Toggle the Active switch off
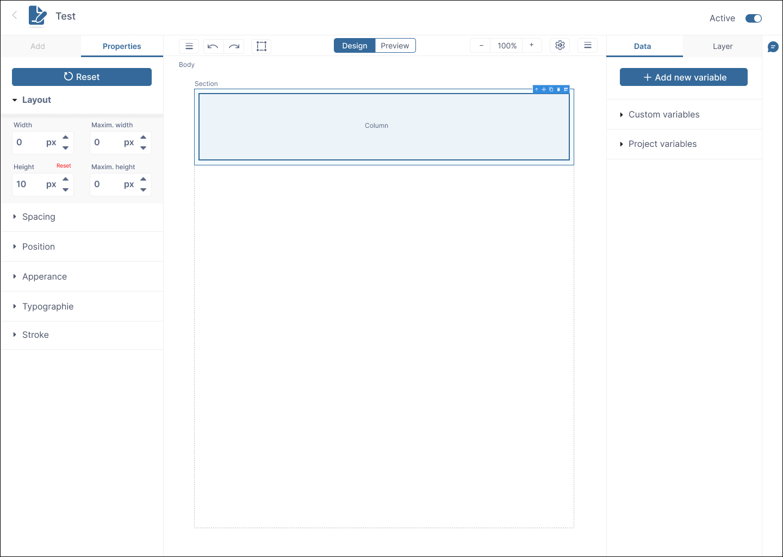Viewport: 783px width, 557px height. click(x=754, y=18)
